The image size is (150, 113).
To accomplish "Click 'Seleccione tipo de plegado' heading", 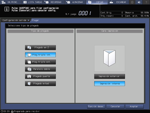I will [23, 26].
